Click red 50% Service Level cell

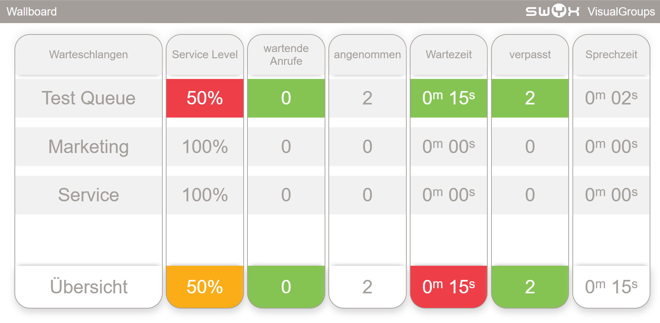tap(205, 98)
